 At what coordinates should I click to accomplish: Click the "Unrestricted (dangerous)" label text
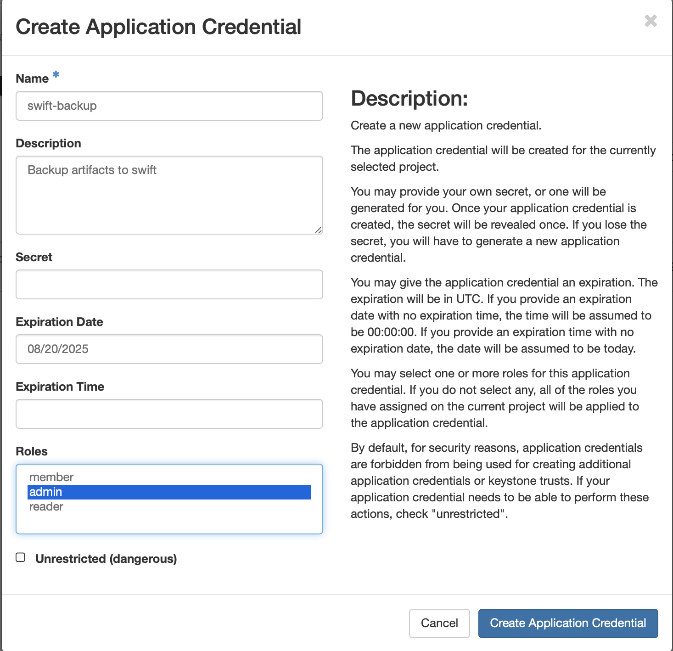(x=106, y=559)
